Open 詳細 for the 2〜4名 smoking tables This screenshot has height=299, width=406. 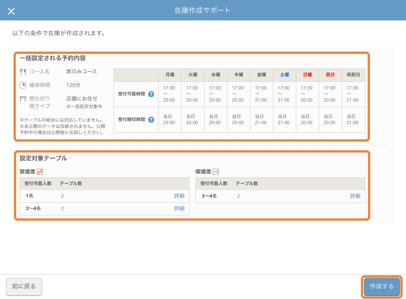[355, 196]
